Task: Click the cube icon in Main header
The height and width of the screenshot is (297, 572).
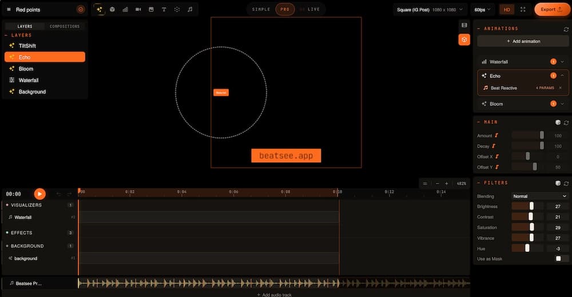Action: pos(558,122)
